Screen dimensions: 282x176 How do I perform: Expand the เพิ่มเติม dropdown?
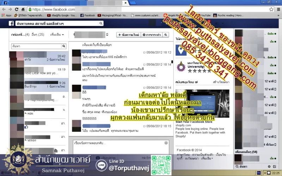tap(57, 34)
